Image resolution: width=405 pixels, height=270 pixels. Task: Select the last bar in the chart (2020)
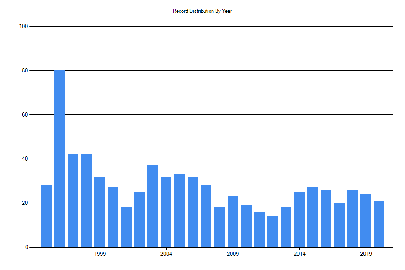379,224
